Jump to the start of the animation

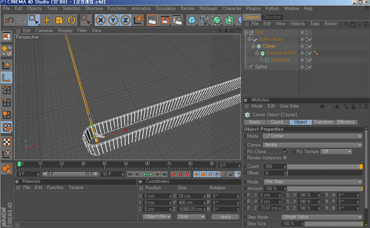130,174
